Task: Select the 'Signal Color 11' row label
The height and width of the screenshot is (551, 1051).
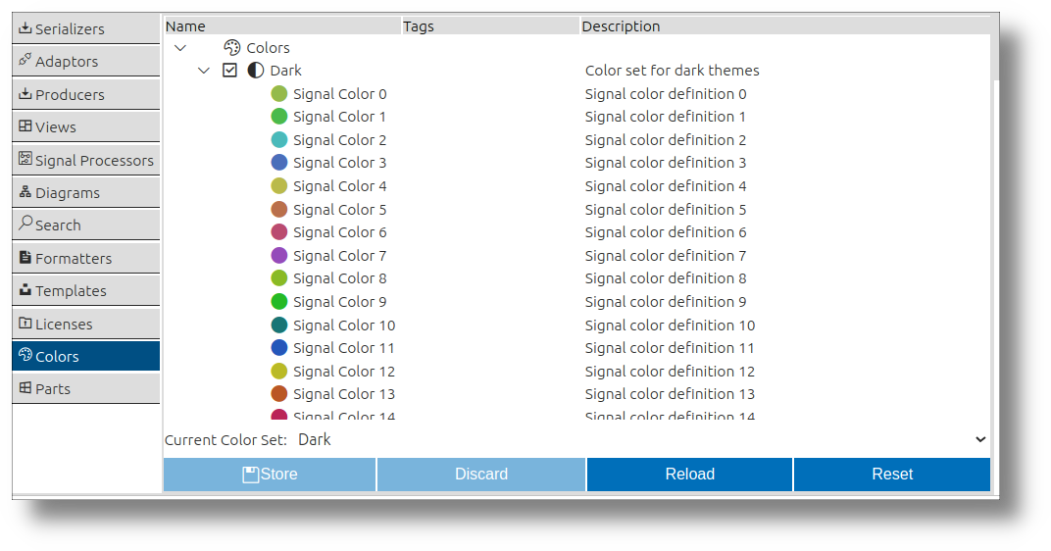Action: (344, 349)
